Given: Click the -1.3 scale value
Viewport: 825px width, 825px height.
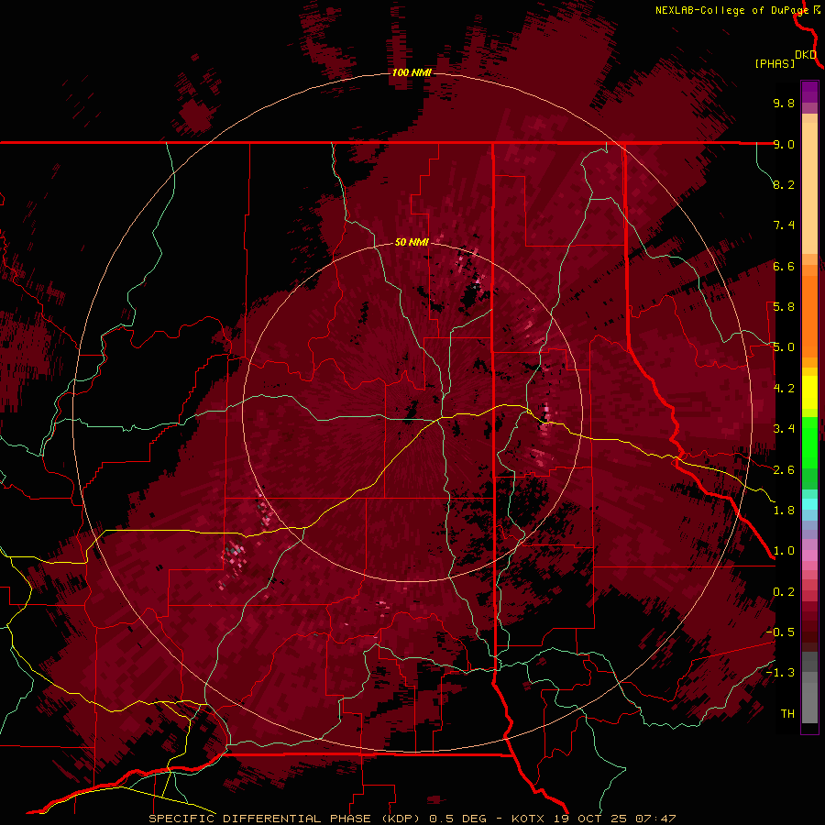Looking at the screenshot, I should click(780, 673).
